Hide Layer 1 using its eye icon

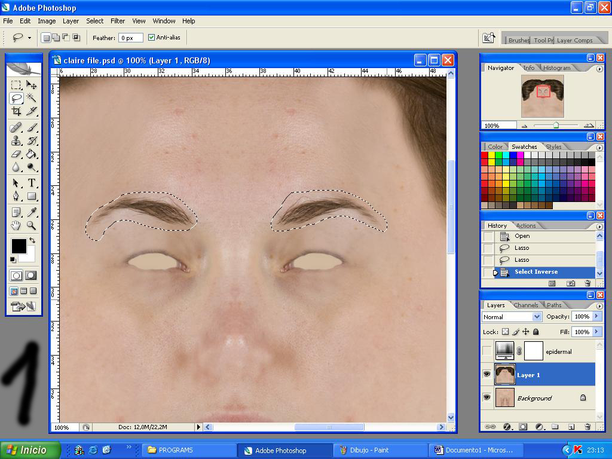(x=486, y=374)
